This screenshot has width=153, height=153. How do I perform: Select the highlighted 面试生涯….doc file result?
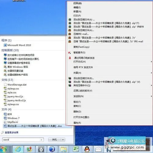pos(38,126)
